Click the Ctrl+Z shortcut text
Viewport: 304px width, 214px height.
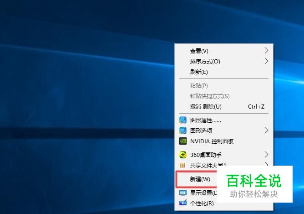click(256, 106)
